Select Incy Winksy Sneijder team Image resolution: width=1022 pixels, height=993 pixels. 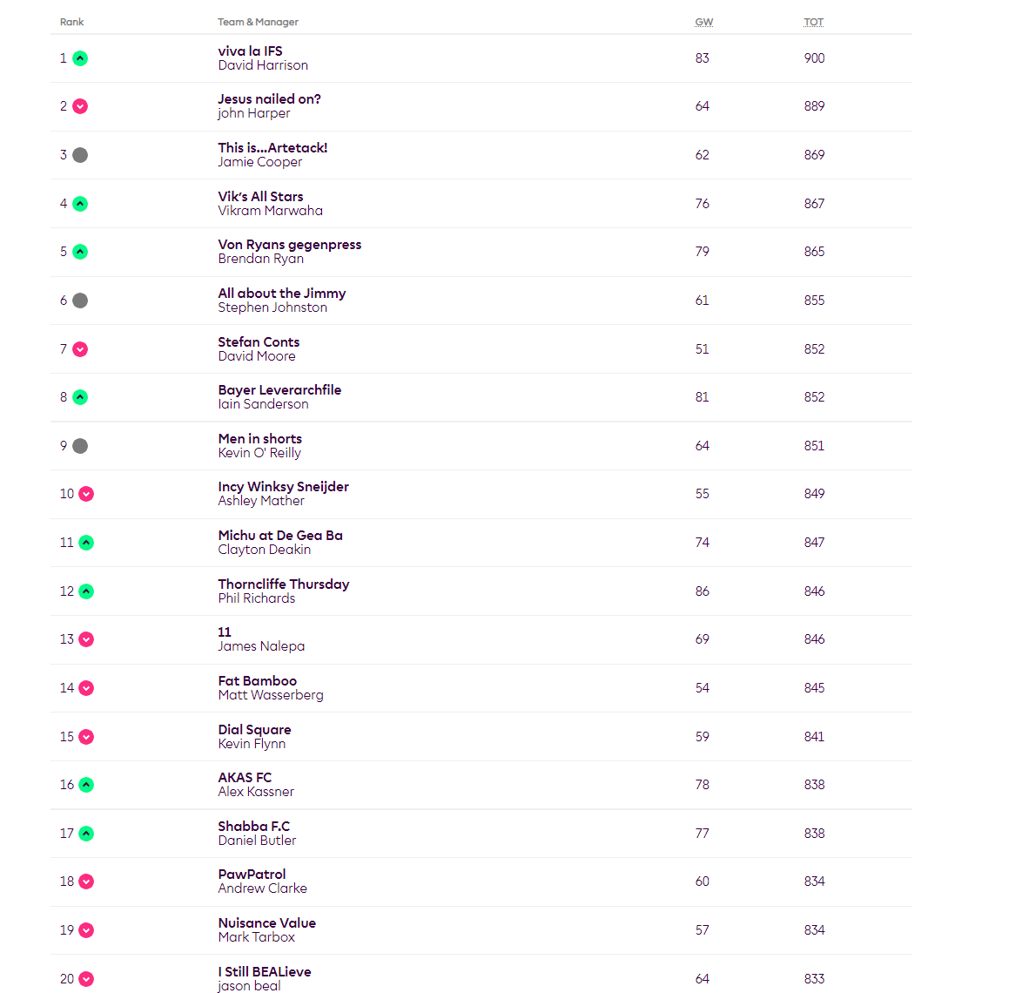click(x=283, y=487)
